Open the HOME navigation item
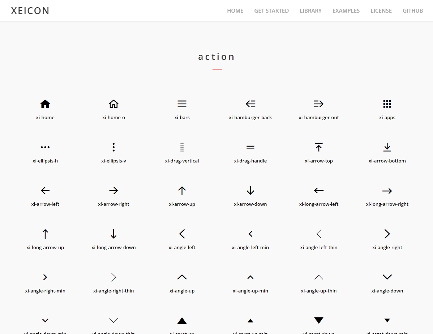433x334 pixels. point(235,11)
